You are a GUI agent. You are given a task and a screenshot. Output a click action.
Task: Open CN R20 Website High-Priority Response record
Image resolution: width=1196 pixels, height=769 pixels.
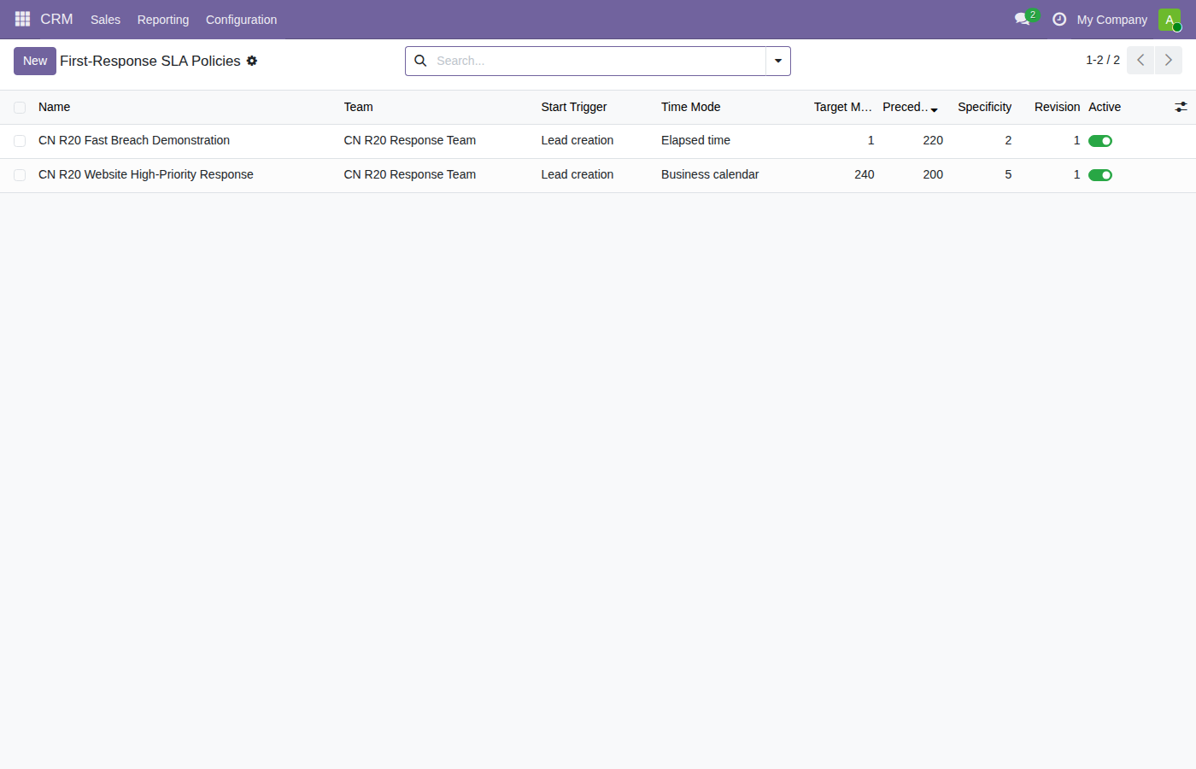[146, 174]
